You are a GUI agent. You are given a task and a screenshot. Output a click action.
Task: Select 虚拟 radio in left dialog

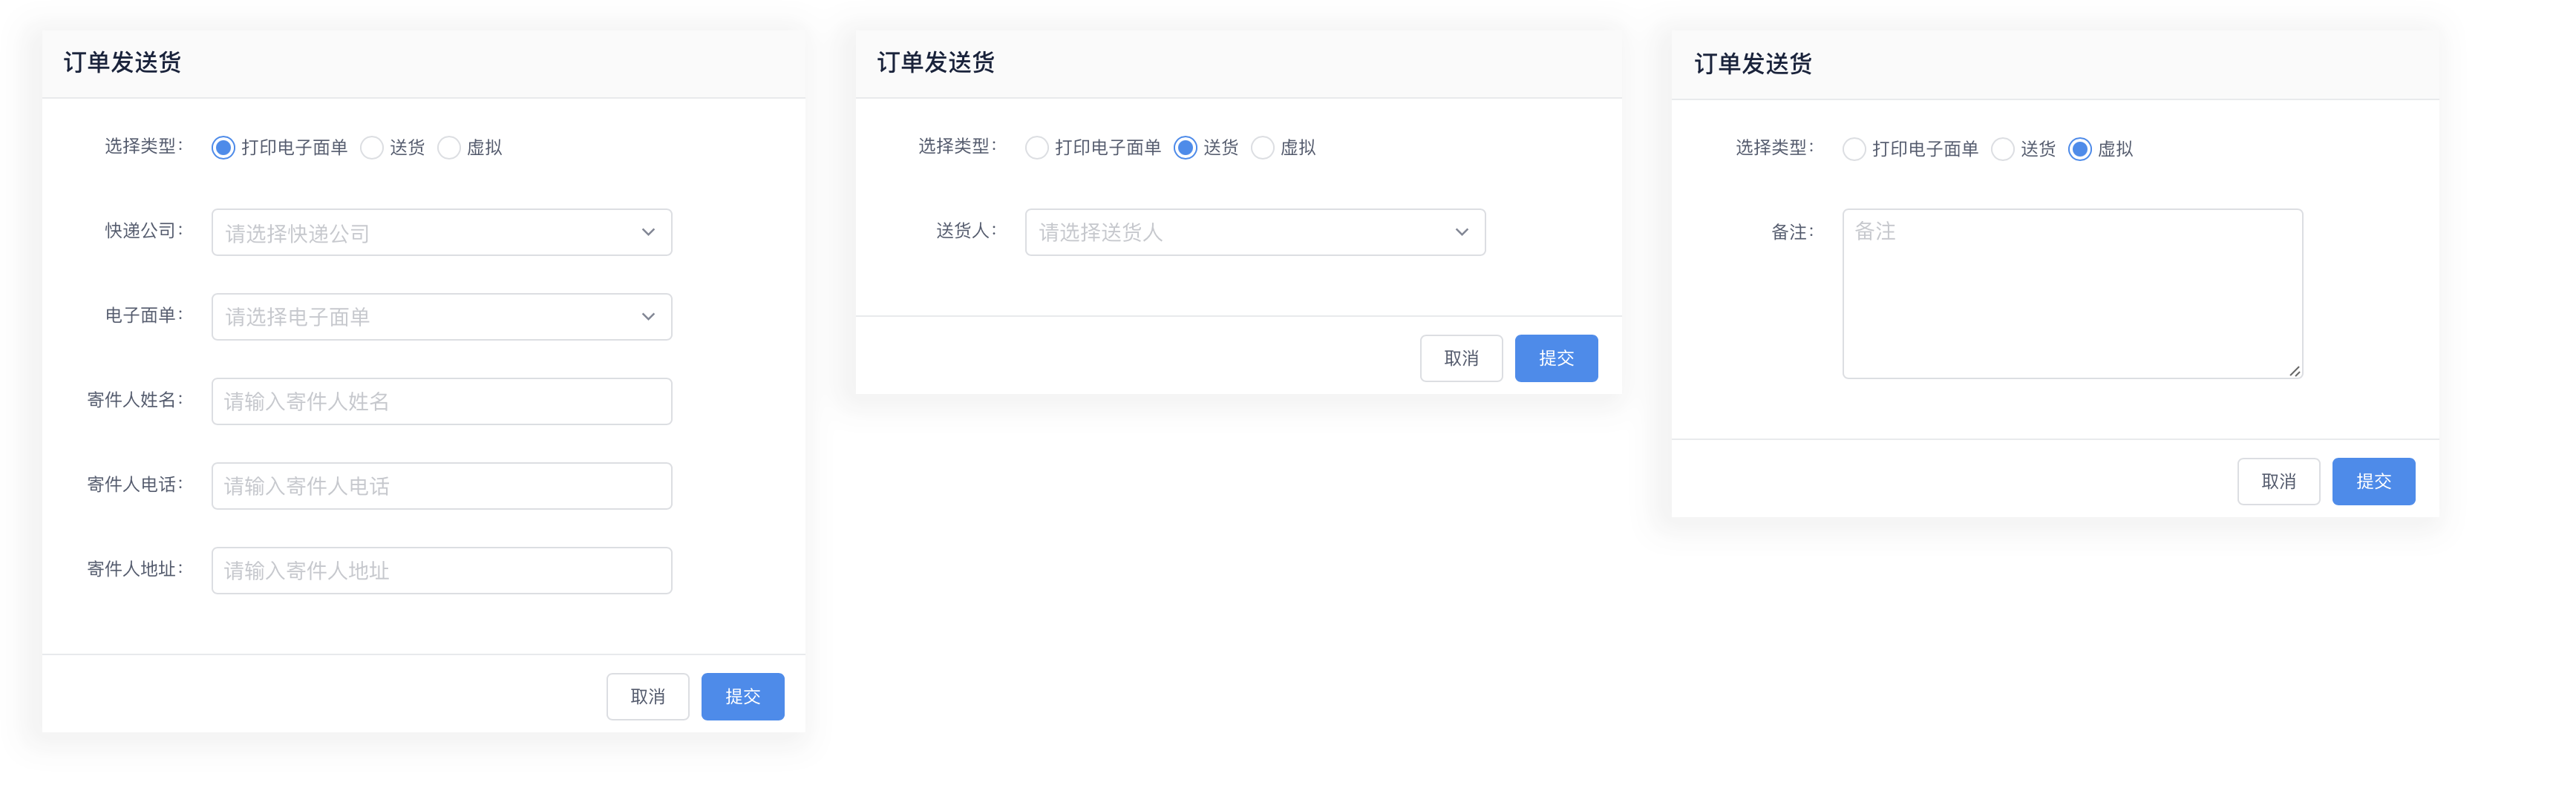click(449, 148)
